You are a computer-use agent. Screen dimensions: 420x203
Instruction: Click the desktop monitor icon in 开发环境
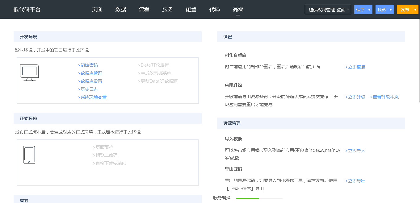pos(29,72)
